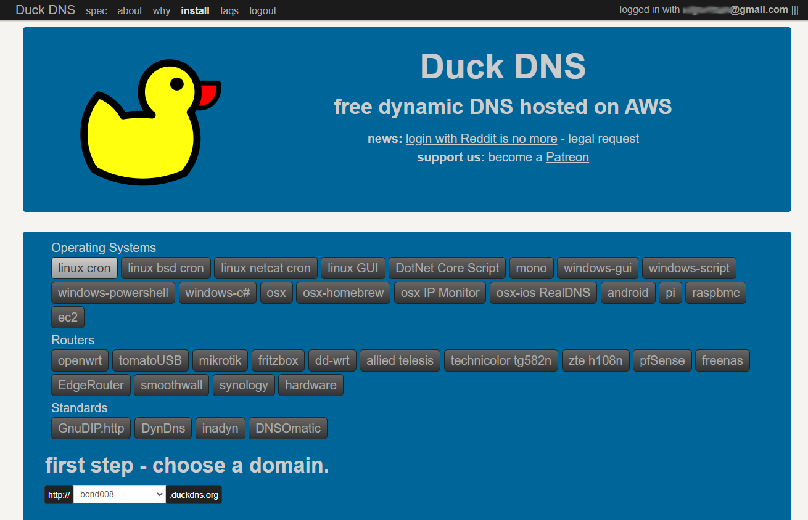The height and width of the screenshot is (520, 808).
Task: Follow the Patreon support link
Action: 567,157
